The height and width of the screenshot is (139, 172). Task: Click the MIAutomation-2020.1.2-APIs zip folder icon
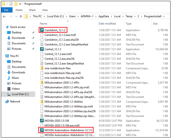point(42,83)
